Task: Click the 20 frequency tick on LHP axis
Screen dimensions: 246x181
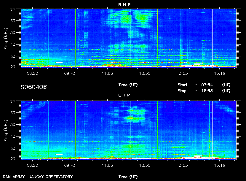Action: [13, 159]
